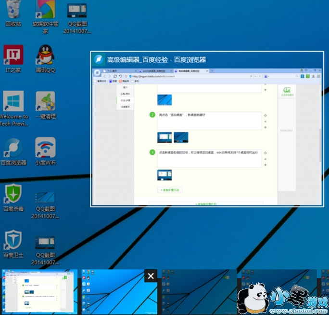Open the Welcome to Tech Preview shortcut
Image resolution: width=329 pixels, height=315 pixels.
click(x=13, y=101)
